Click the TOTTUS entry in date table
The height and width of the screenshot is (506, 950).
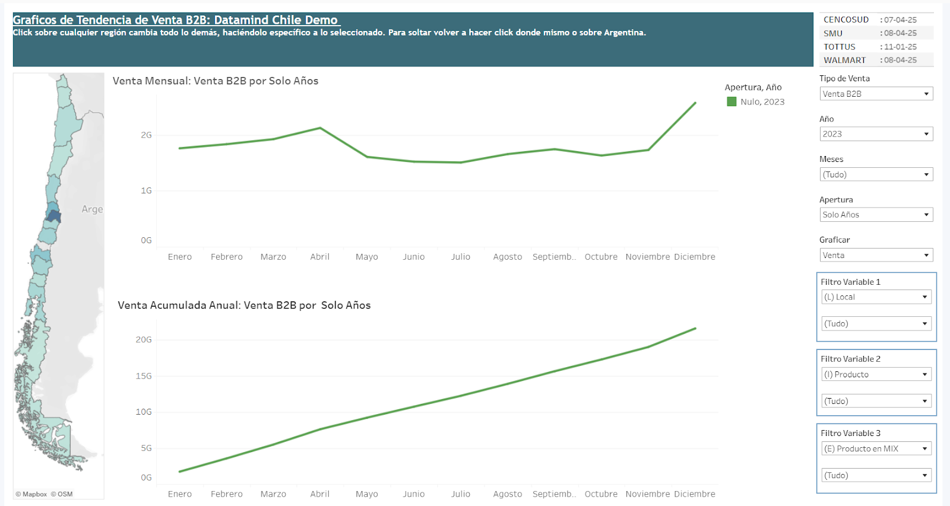tap(840, 47)
